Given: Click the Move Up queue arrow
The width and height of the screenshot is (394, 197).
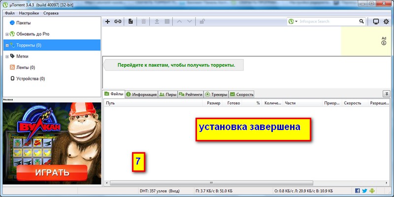Looking at the screenshot, I should 179,22.
